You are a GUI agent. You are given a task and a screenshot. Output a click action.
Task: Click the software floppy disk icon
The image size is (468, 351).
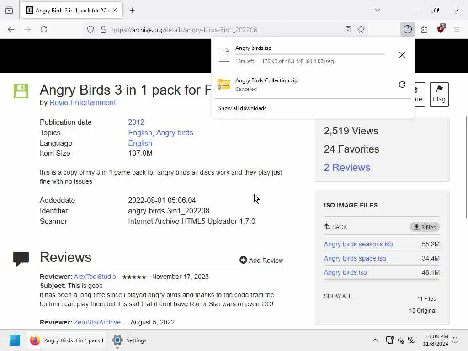[x=21, y=91]
